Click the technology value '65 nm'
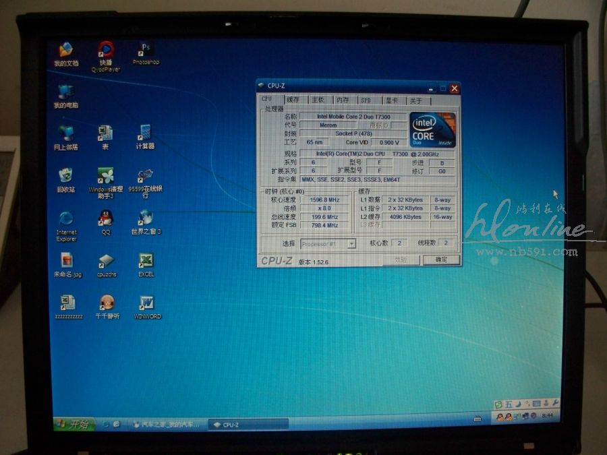This screenshot has height=455, width=607. pos(314,142)
